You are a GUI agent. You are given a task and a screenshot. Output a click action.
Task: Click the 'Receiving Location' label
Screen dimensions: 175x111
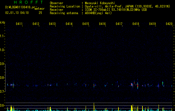pos(65,6)
